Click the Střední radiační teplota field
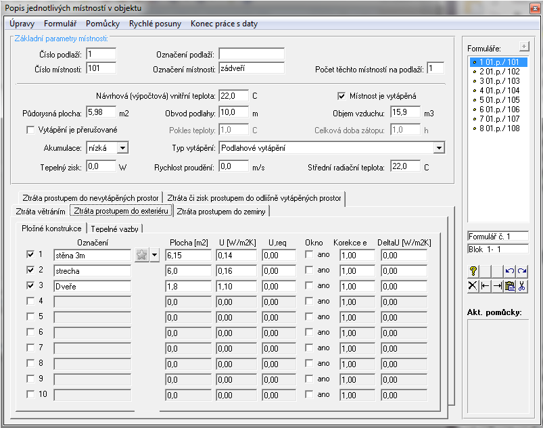543x428 pixels. pos(406,166)
